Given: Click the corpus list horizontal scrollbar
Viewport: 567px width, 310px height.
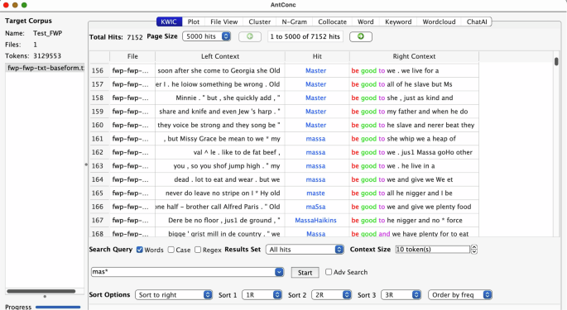Looking at the screenshot, I should coord(41,291).
